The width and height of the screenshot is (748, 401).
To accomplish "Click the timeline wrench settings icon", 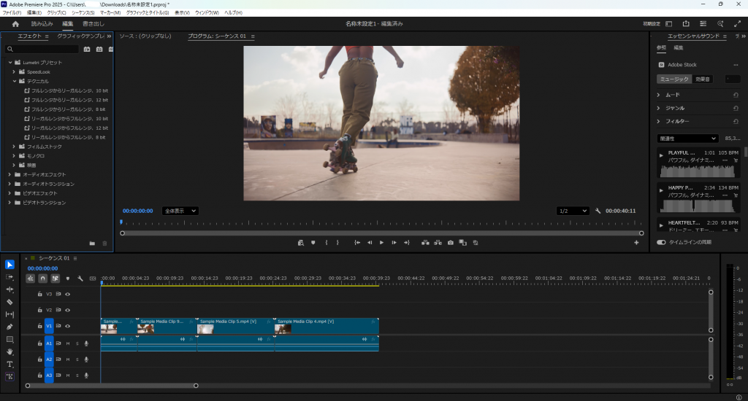I will pyautogui.click(x=80, y=279).
